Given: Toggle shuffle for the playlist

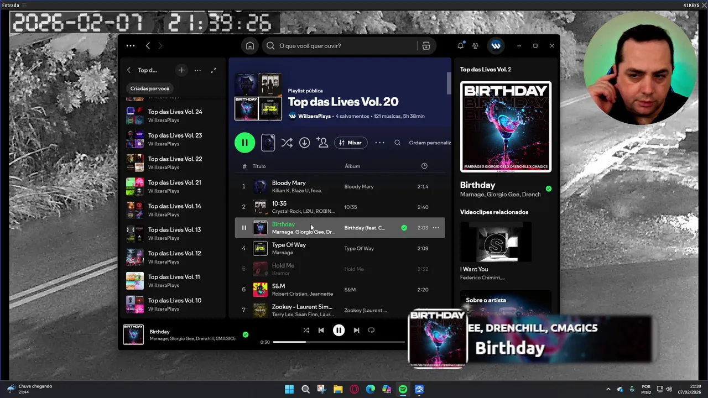Looking at the screenshot, I should click(287, 143).
